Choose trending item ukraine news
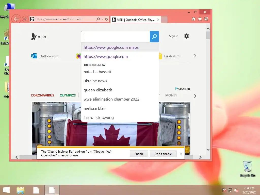The width and height of the screenshot is (260, 195). (120, 81)
